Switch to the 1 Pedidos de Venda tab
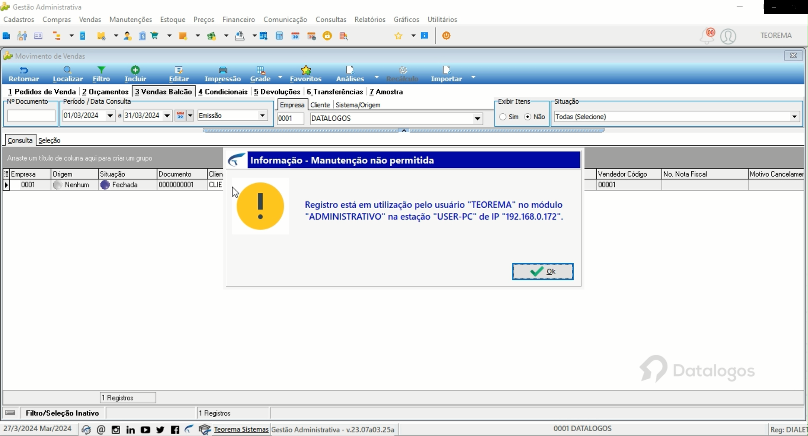Screen dimensions: 808x436 [x=42, y=92]
